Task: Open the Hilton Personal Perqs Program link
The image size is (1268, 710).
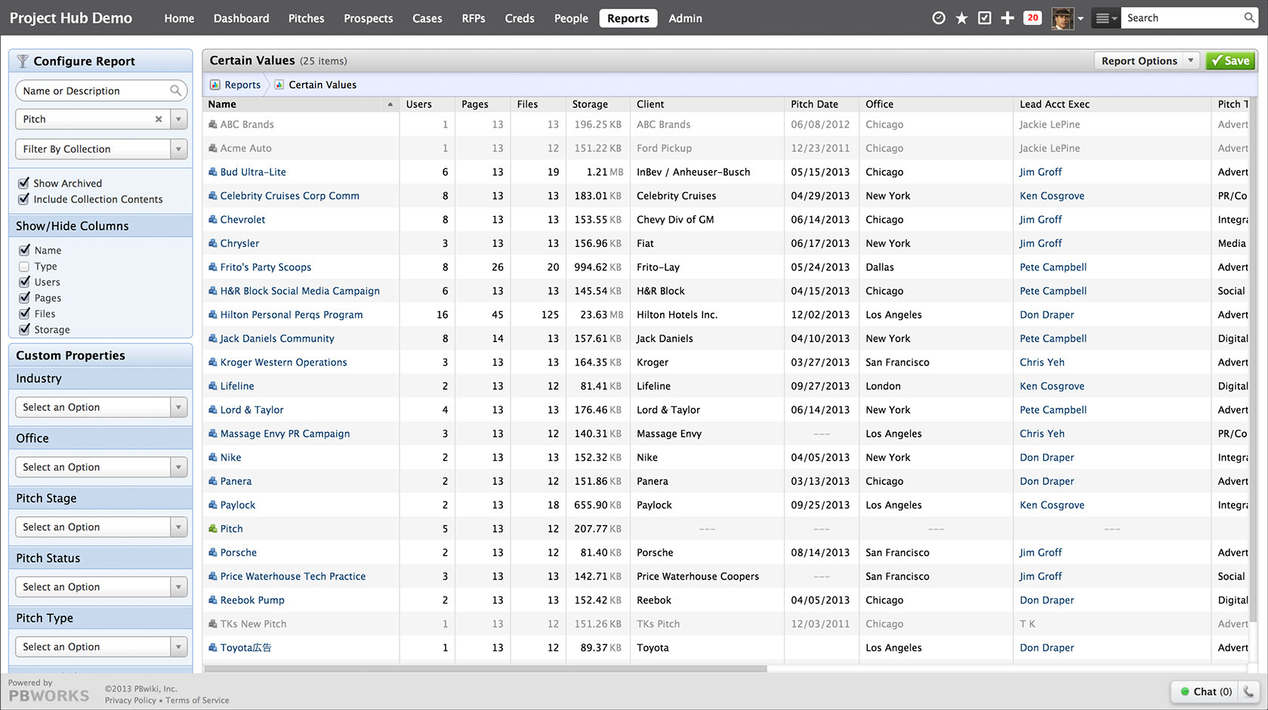Action: (x=292, y=314)
